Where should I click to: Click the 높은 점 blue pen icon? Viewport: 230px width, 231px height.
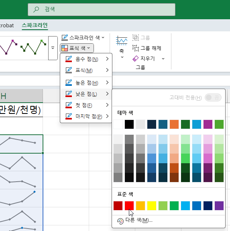pyautogui.click(x=69, y=83)
